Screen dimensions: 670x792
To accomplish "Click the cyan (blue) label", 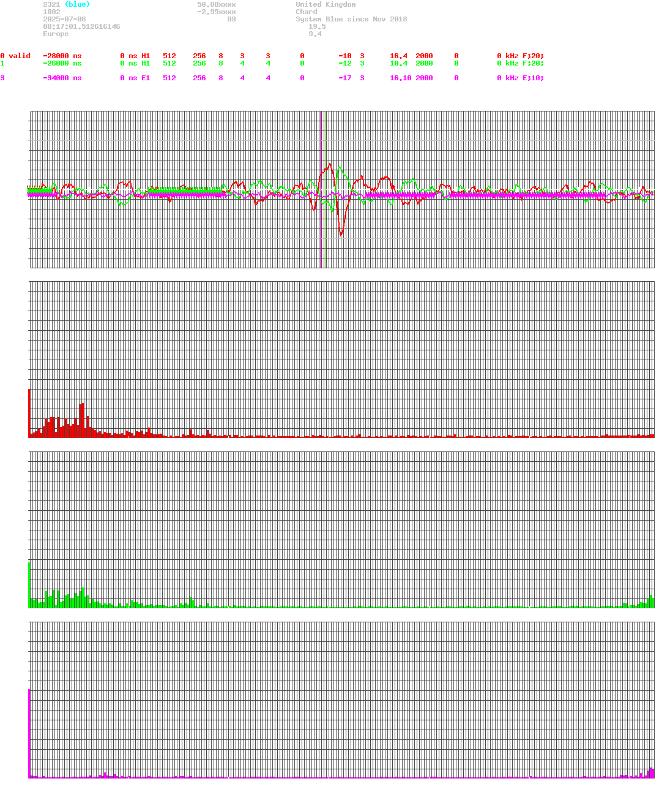I will [x=77, y=4].
